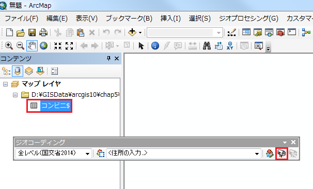Screen dimensions: 313x189
Task: Toggle List By Selection view
Action: (40, 71)
